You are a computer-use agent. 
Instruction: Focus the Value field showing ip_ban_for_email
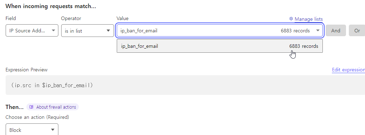click(x=219, y=31)
